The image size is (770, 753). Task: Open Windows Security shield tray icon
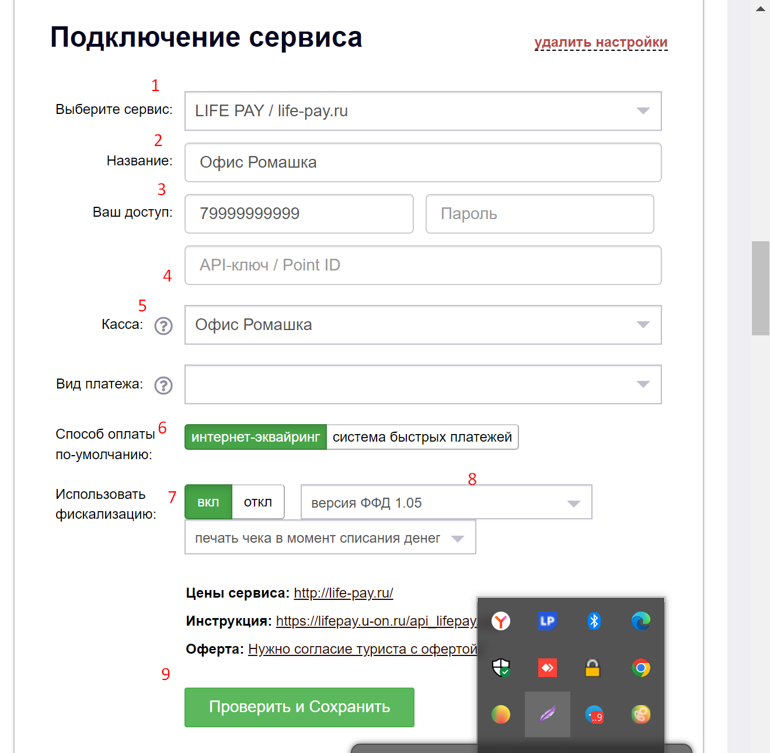[501, 668]
